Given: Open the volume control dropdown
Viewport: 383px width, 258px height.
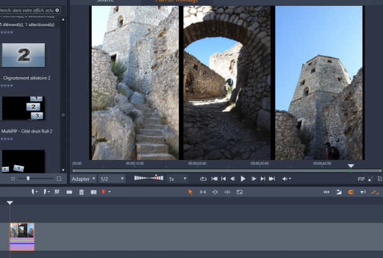Looking at the screenshot, I should (x=286, y=179).
